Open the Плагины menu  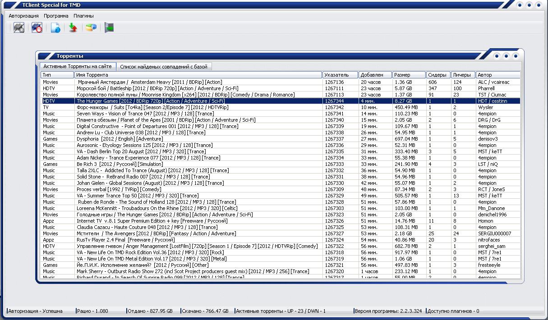pos(83,16)
